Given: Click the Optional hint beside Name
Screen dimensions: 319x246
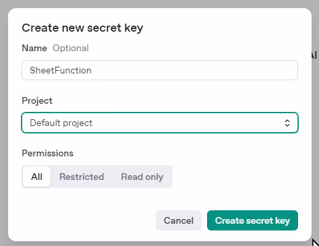Looking at the screenshot, I should point(71,49).
